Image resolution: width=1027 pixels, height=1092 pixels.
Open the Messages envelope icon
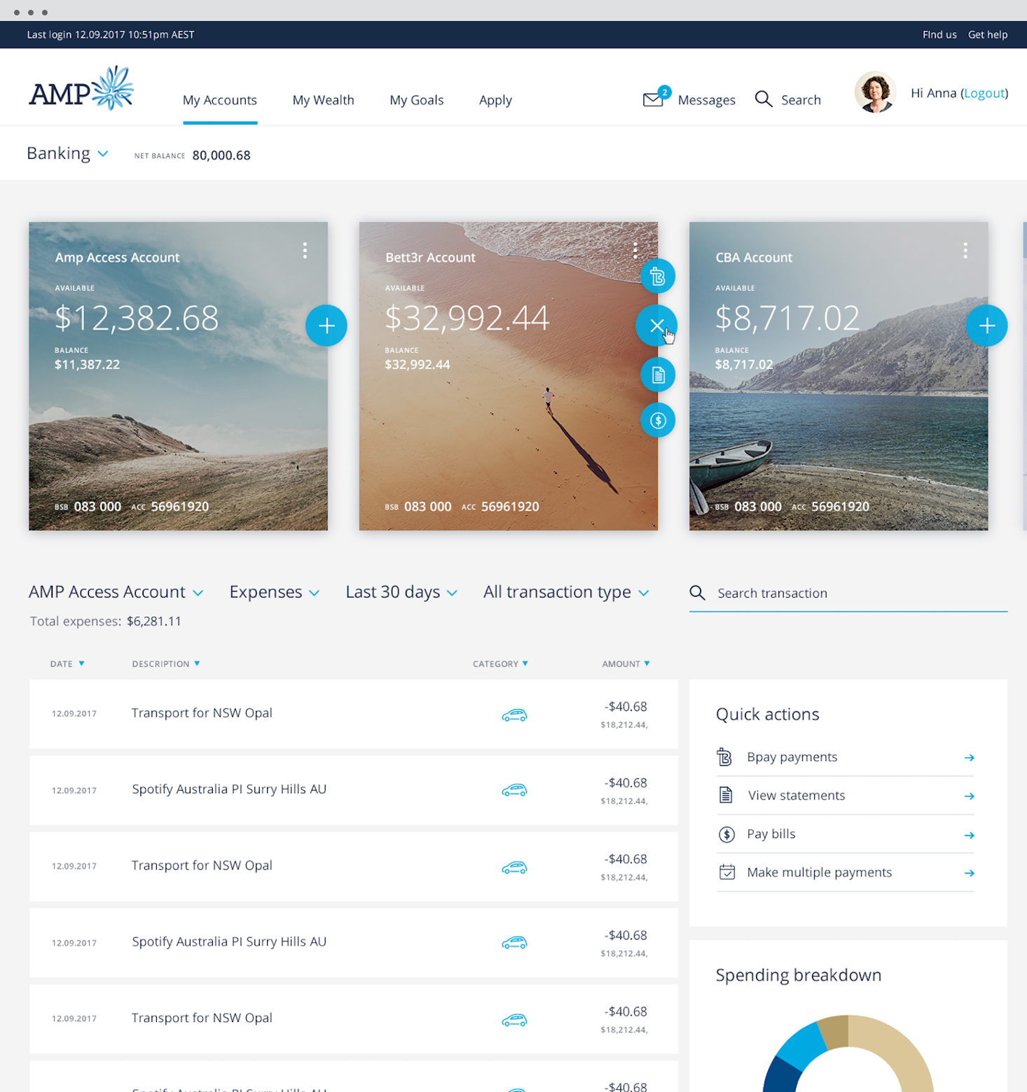coord(654,99)
